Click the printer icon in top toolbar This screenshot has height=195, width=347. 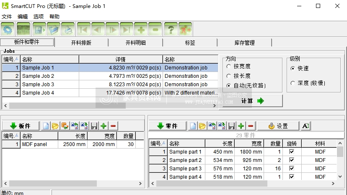click(x=68, y=29)
